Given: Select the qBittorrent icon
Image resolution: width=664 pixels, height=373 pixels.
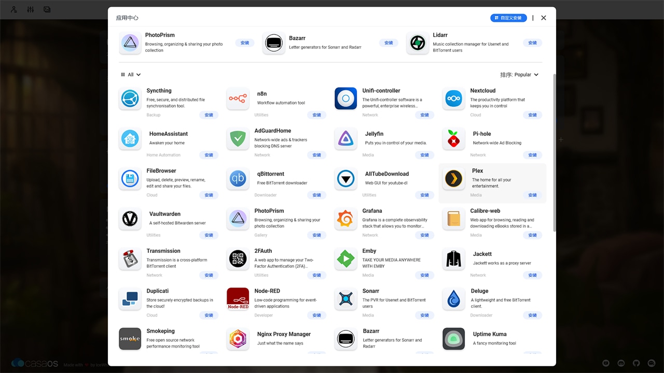Looking at the screenshot, I should tap(238, 179).
